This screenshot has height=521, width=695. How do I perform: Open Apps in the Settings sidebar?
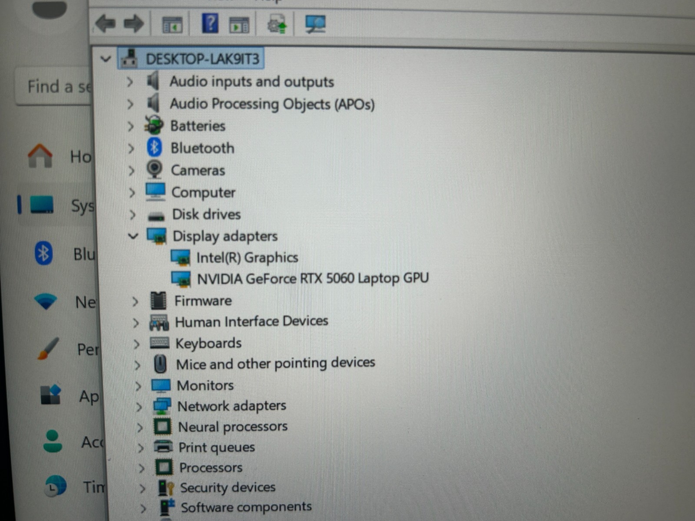(x=70, y=396)
